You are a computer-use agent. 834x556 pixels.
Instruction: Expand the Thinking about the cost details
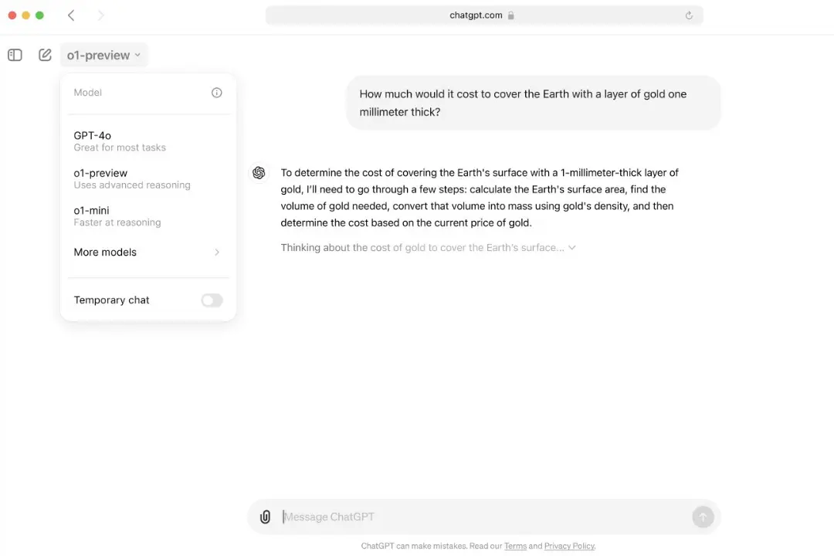[x=428, y=247]
